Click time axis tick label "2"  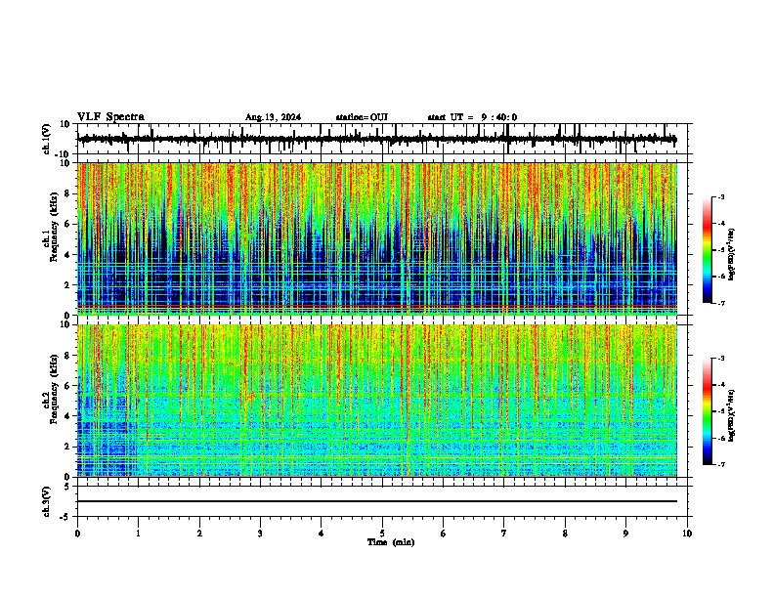(199, 534)
